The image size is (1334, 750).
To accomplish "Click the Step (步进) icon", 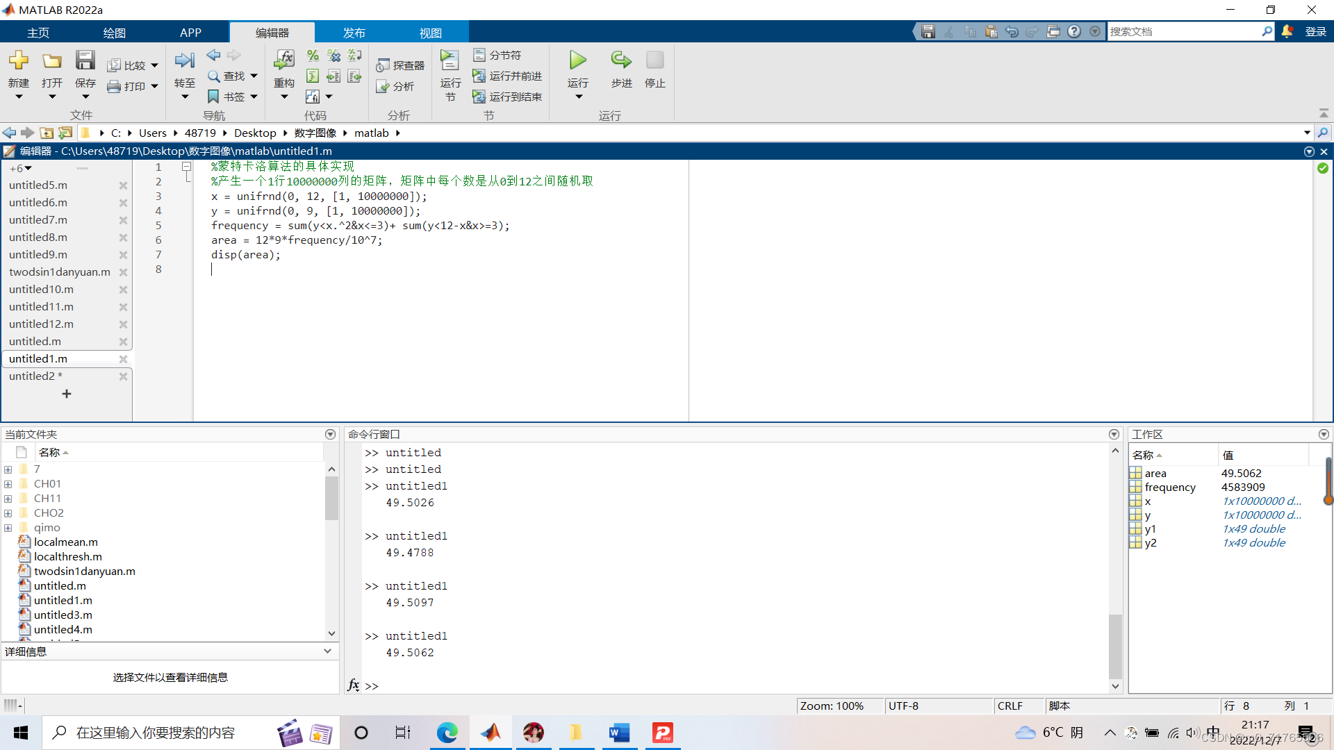I will pyautogui.click(x=621, y=61).
